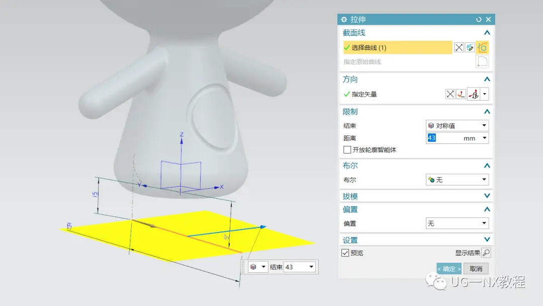Uncheck the 预览 checkbox
Image resolution: width=543 pixels, height=306 pixels.
click(345, 253)
